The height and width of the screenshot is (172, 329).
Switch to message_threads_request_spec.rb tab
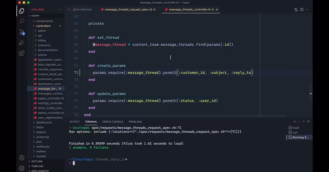click(x=128, y=10)
